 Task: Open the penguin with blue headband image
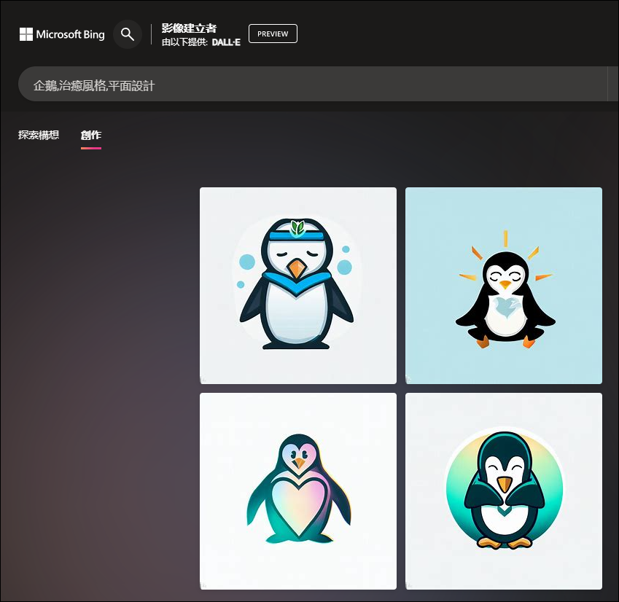[298, 286]
